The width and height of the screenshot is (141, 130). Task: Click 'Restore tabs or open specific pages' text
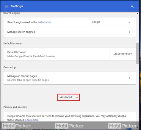[x=28, y=80]
